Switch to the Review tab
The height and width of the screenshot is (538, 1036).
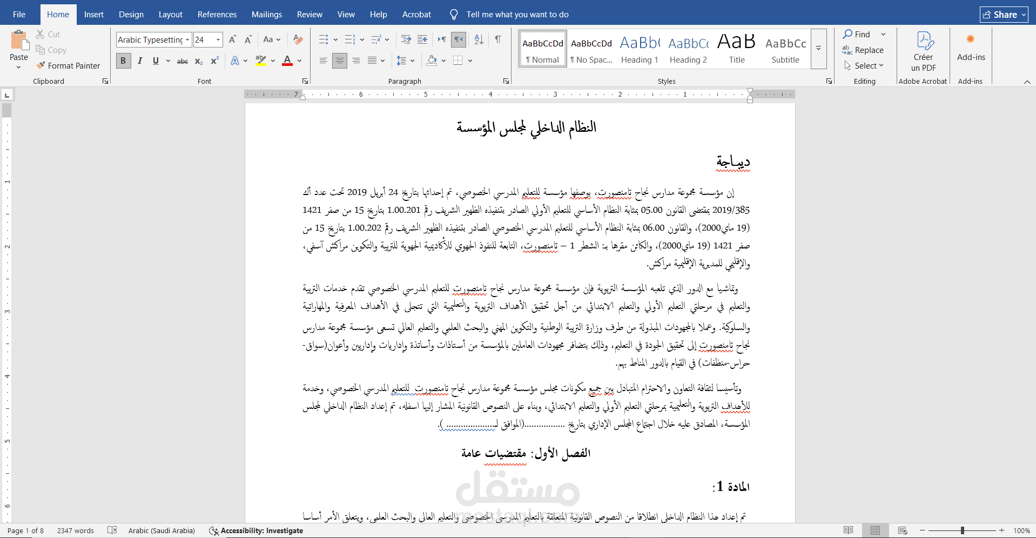pyautogui.click(x=310, y=15)
